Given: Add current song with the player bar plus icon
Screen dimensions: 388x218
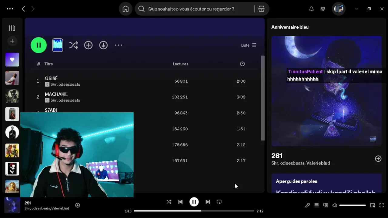Looking at the screenshot, I should point(78,205).
